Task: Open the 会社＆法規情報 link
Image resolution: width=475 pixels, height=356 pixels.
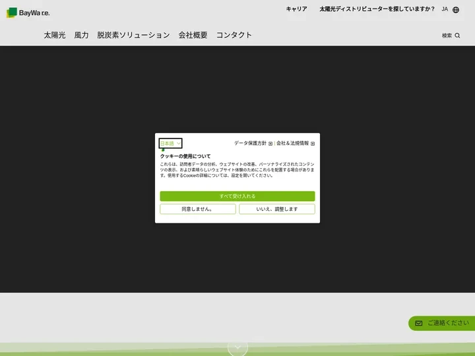Action: point(293,143)
